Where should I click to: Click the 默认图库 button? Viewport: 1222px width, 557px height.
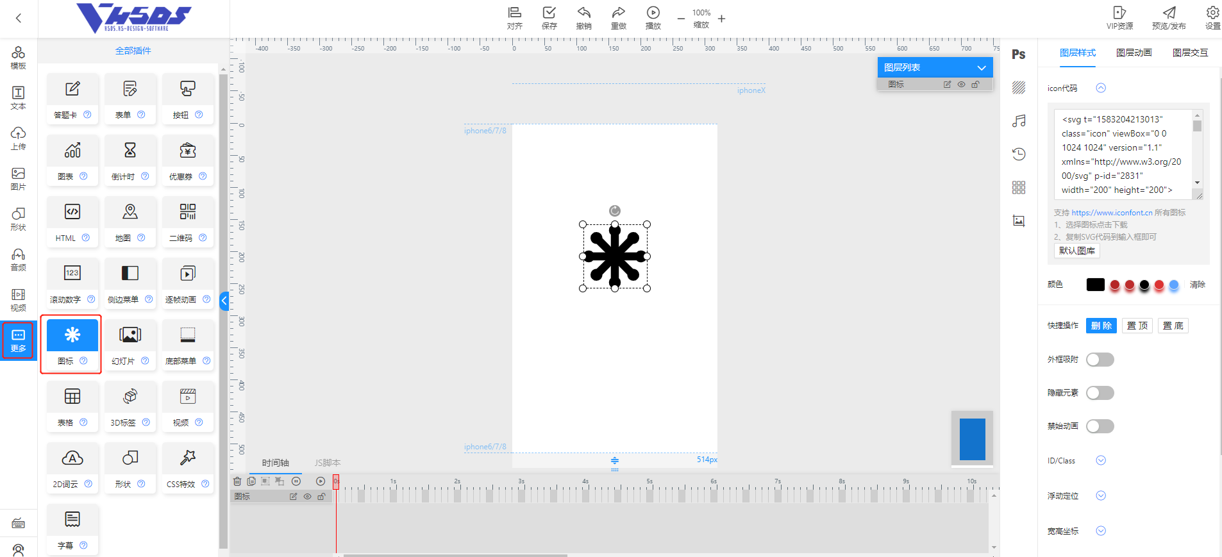click(x=1077, y=251)
